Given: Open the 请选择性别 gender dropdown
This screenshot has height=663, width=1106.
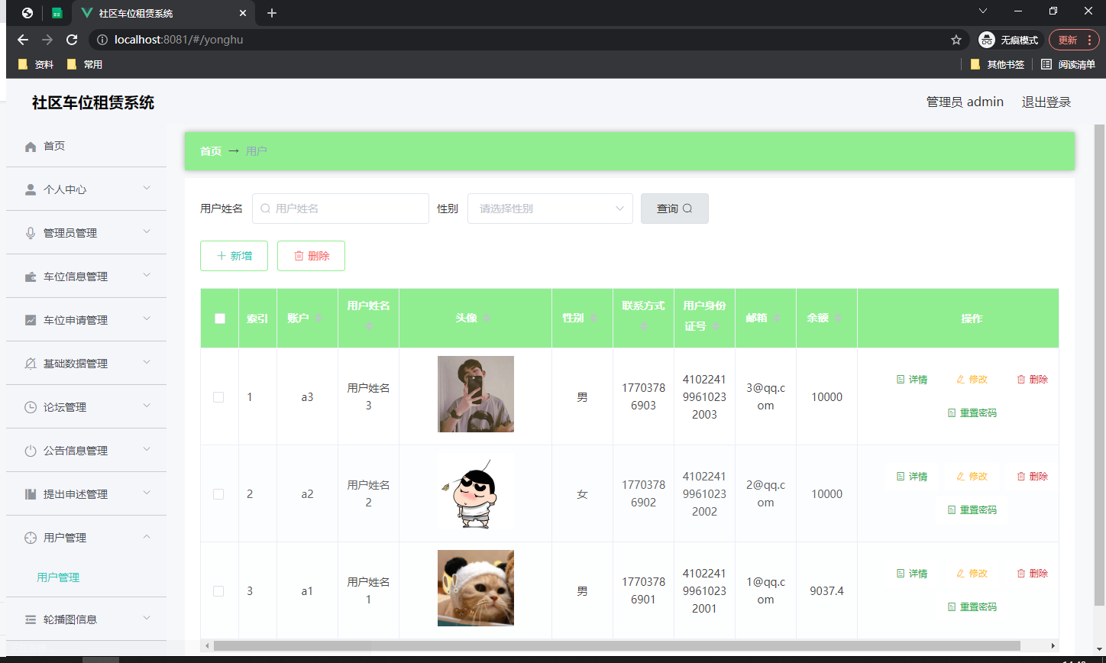Looking at the screenshot, I should (x=550, y=208).
